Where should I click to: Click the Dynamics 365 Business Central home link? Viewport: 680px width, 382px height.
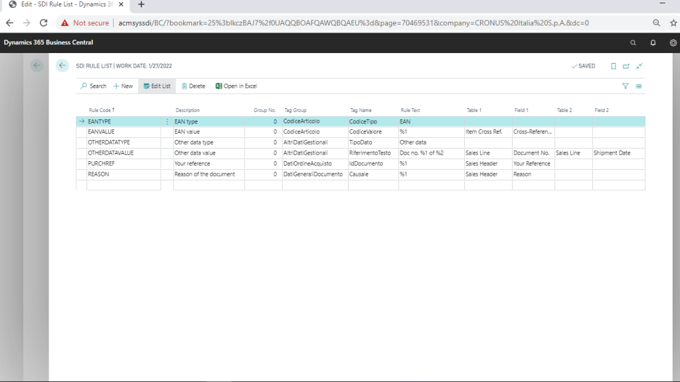tap(48, 42)
